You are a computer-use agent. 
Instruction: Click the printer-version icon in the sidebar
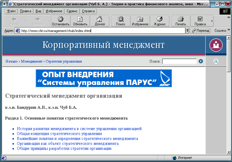coord(216,61)
